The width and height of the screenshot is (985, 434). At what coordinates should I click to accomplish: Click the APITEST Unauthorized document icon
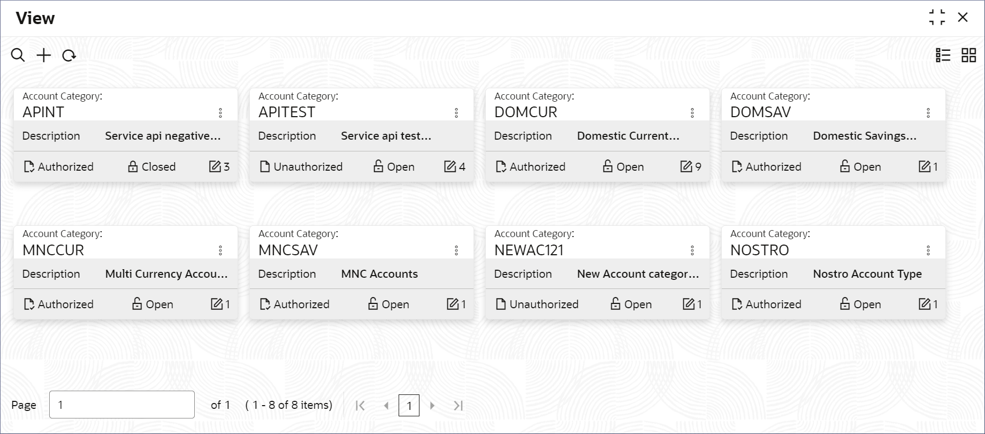[x=264, y=167]
